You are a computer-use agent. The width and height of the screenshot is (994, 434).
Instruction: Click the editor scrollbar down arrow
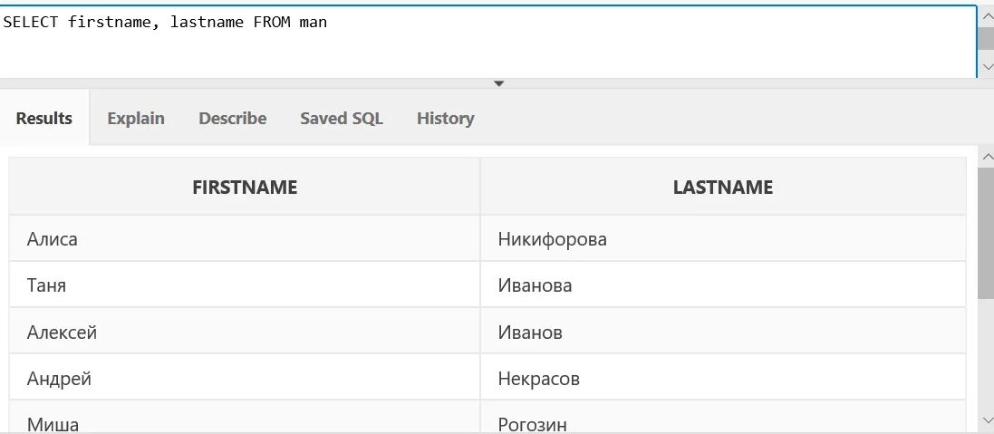[x=986, y=66]
